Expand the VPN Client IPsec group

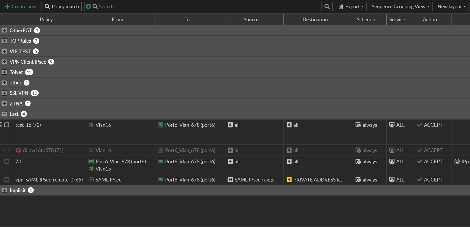coord(4,62)
